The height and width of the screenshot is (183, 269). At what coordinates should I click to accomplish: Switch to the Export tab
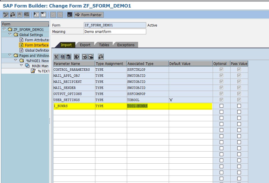pyautogui.click(x=86, y=45)
